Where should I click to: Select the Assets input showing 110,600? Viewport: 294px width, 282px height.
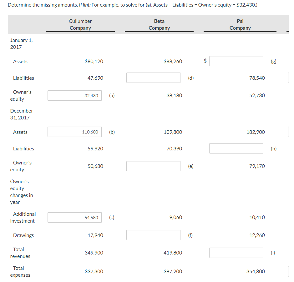(x=74, y=132)
